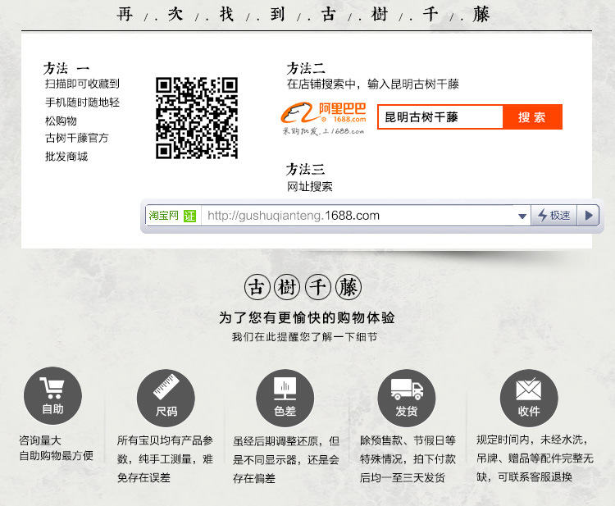Click the text 除预售款、节假日等

pyautogui.click(x=408, y=440)
